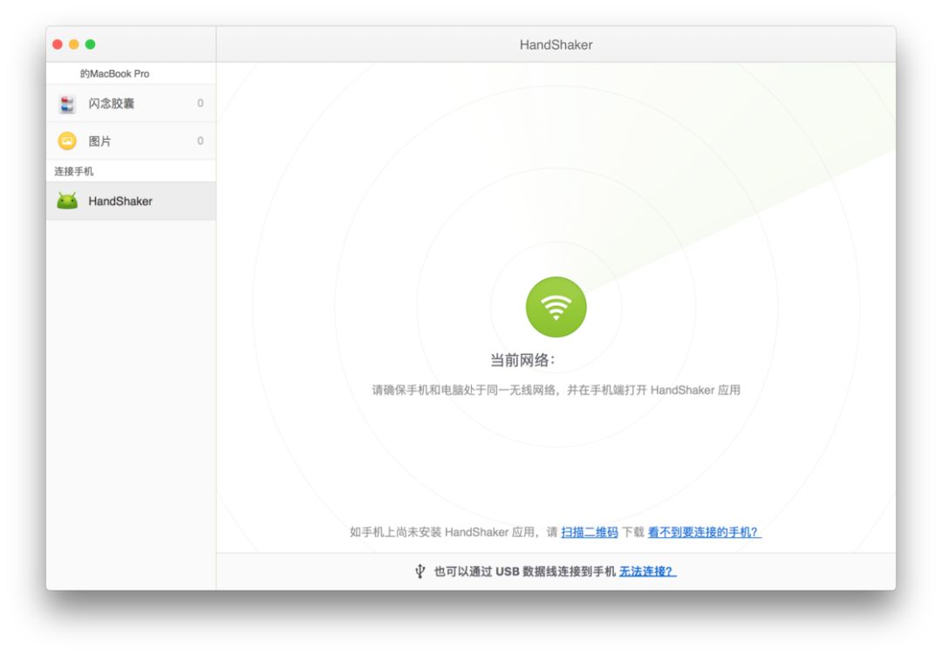942x656 pixels.
Task: Click the yellow 图片 pictures icon
Action: pos(67,141)
